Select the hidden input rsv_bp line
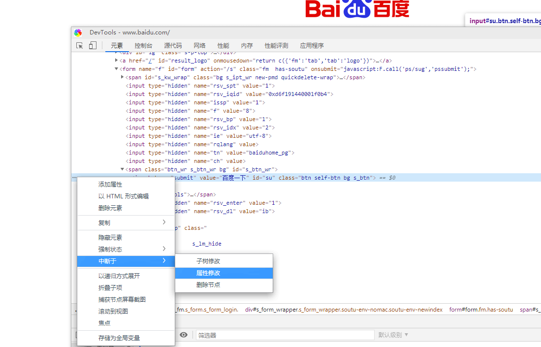 [198, 119]
